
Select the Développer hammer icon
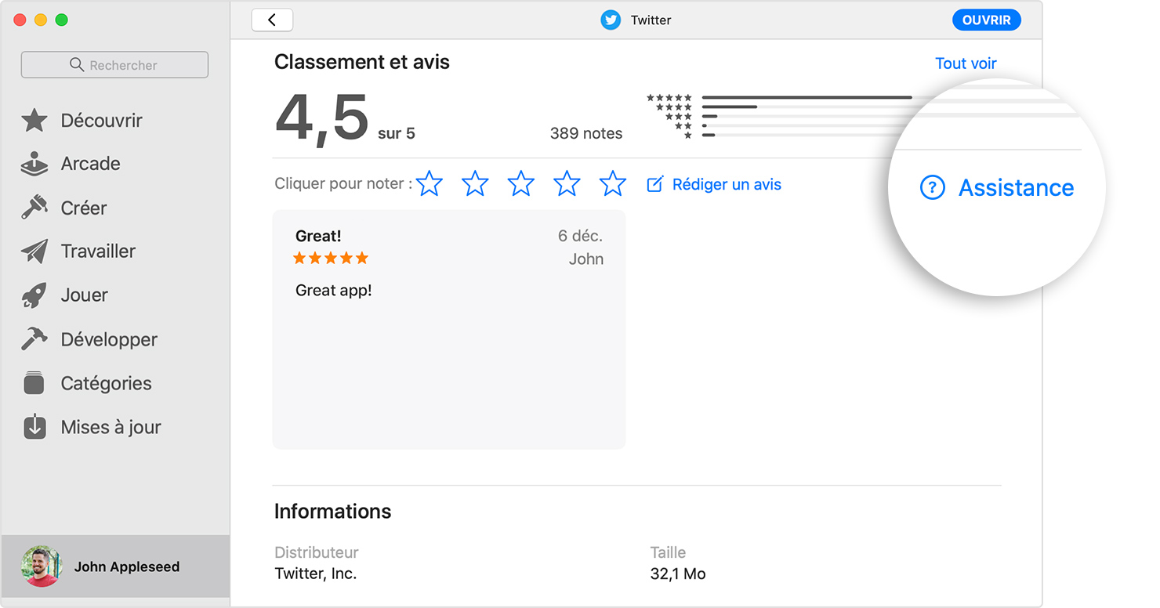(34, 339)
